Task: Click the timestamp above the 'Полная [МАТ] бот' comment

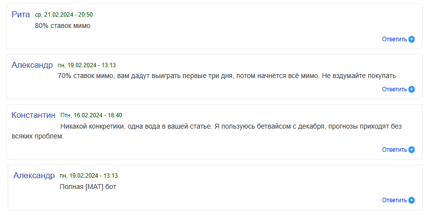Action: pyautogui.click(x=88, y=175)
